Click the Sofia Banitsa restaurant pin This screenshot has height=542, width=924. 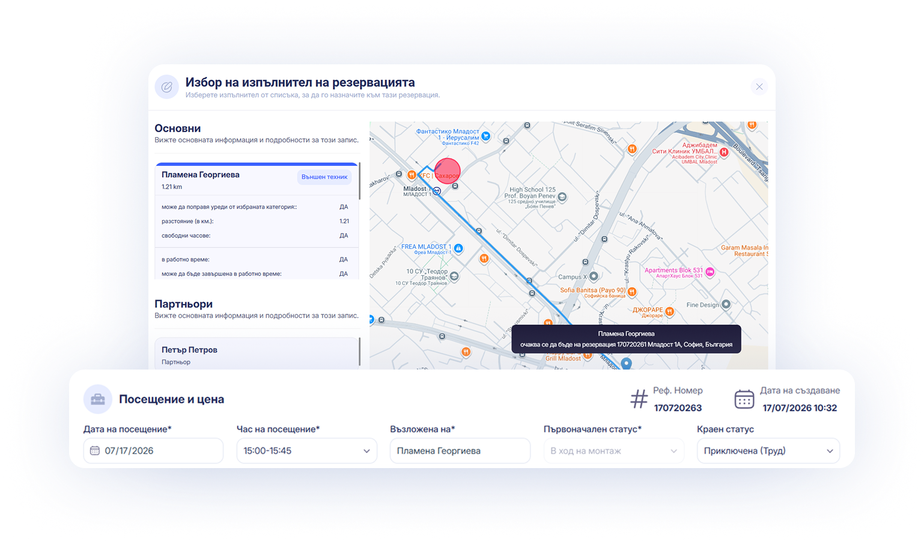coord(632,291)
